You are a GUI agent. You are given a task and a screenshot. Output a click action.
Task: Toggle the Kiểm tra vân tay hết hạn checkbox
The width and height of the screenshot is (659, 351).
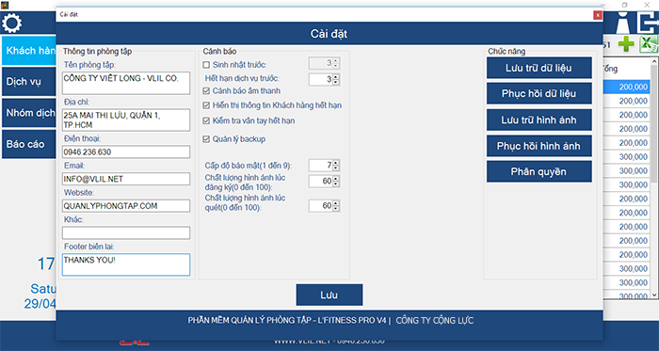(206, 120)
